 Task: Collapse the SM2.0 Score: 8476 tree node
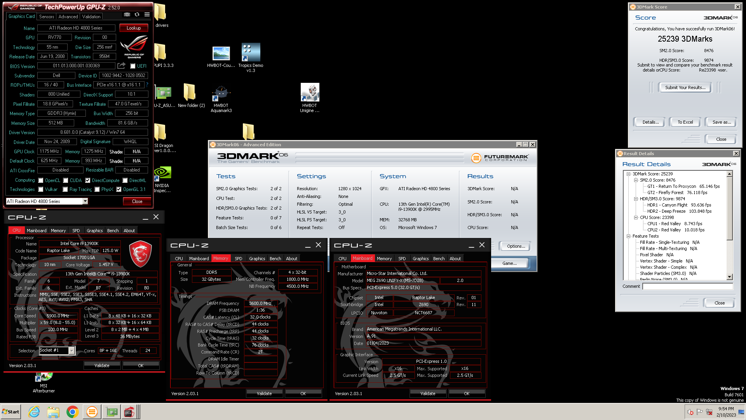click(x=636, y=180)
